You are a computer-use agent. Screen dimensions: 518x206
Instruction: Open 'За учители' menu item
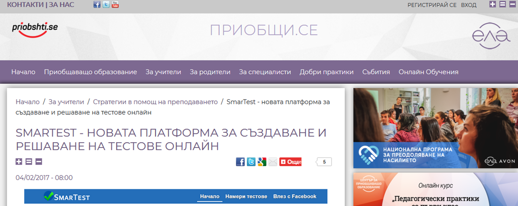163,72
